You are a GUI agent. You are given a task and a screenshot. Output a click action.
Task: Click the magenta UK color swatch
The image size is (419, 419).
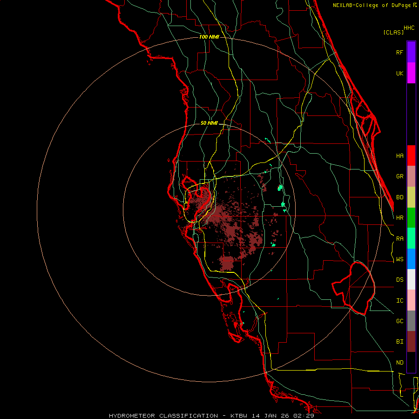(411, 73)
